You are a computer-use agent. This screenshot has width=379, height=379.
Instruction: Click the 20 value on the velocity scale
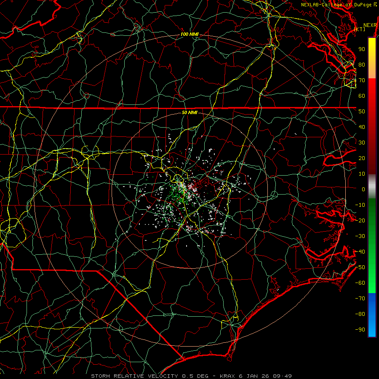tap(362, 158)
